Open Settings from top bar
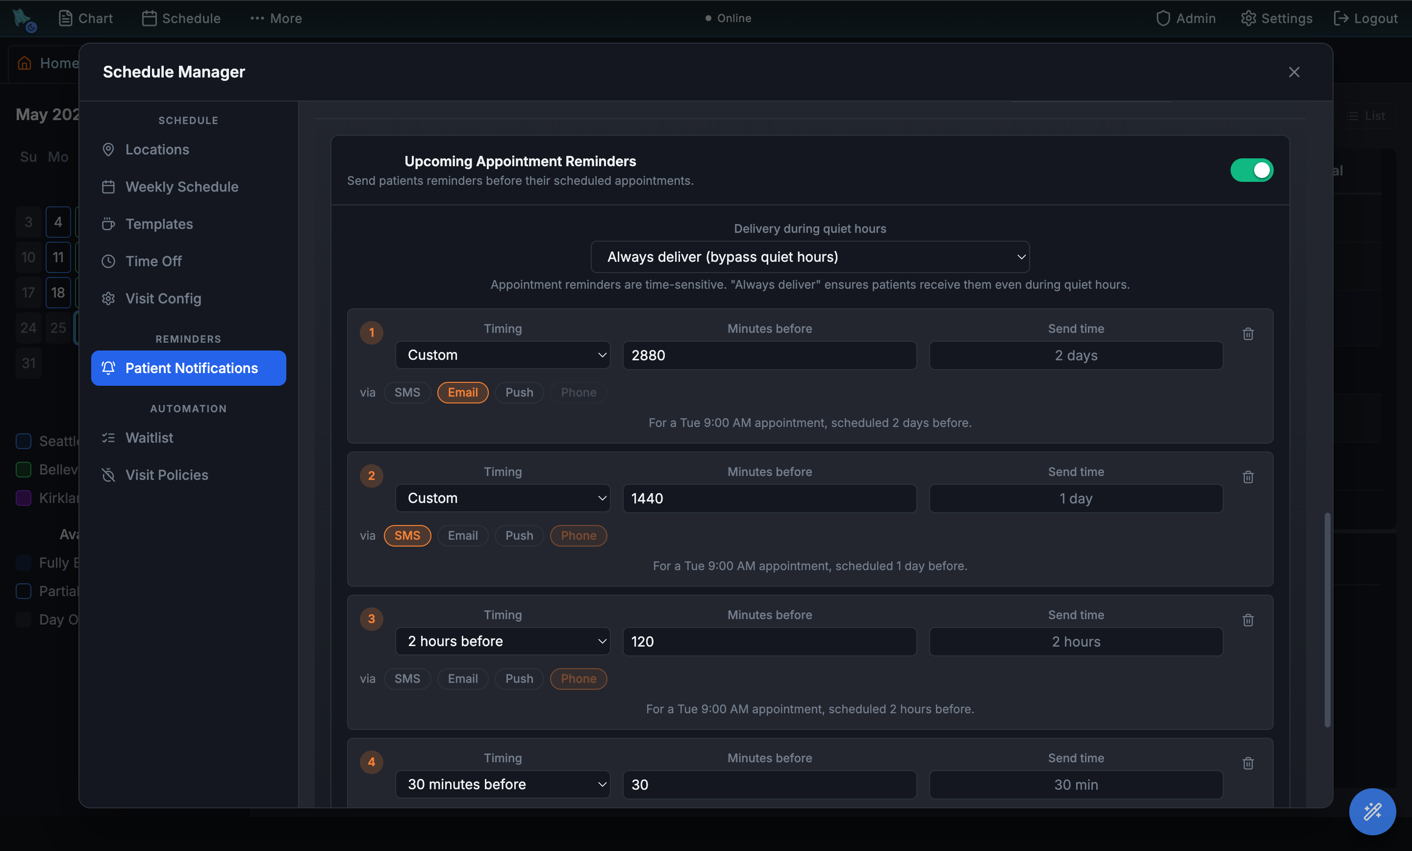This screenshot has height=851, width=1412. [1277, 18]
